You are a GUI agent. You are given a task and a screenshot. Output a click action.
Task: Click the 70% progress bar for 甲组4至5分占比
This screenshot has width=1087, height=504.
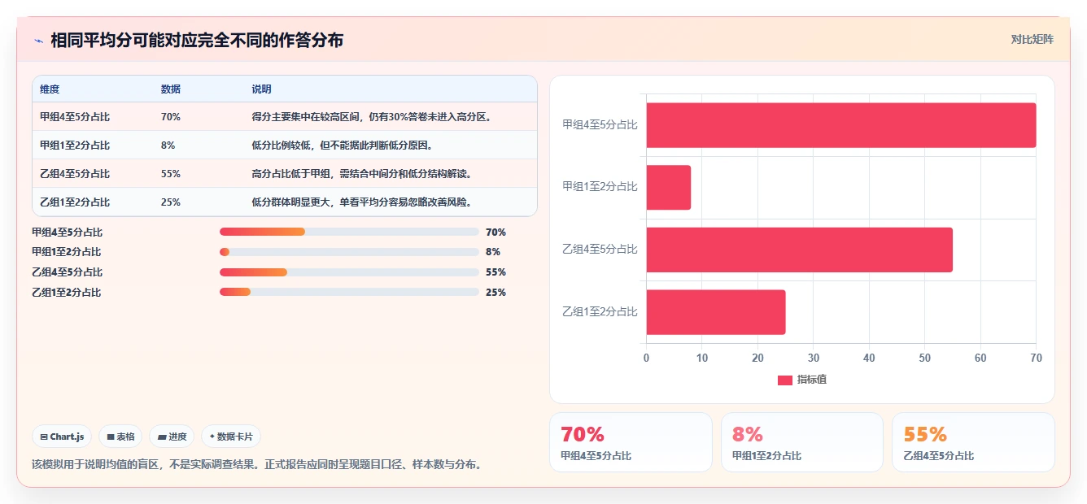pyautogui.click(x=349, y=232)
